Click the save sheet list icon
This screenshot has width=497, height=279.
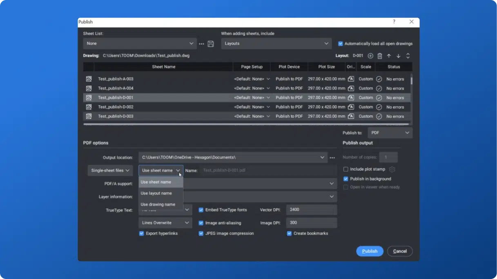coord(211,44)
